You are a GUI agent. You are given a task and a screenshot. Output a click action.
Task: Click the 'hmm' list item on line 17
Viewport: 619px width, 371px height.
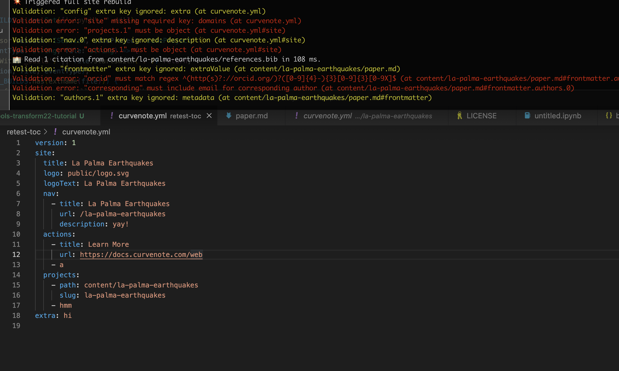[66, 305]
